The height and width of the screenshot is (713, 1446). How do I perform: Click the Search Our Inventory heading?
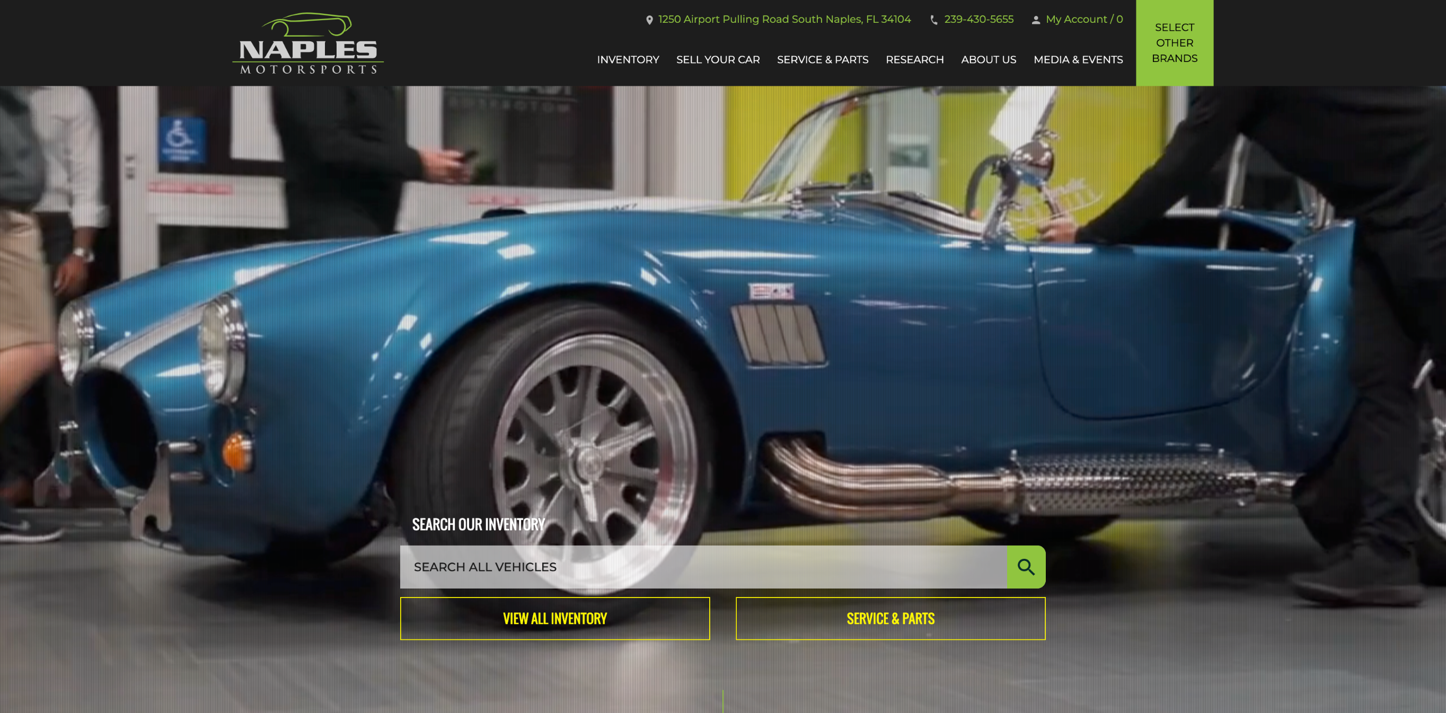tap(478, 524)
